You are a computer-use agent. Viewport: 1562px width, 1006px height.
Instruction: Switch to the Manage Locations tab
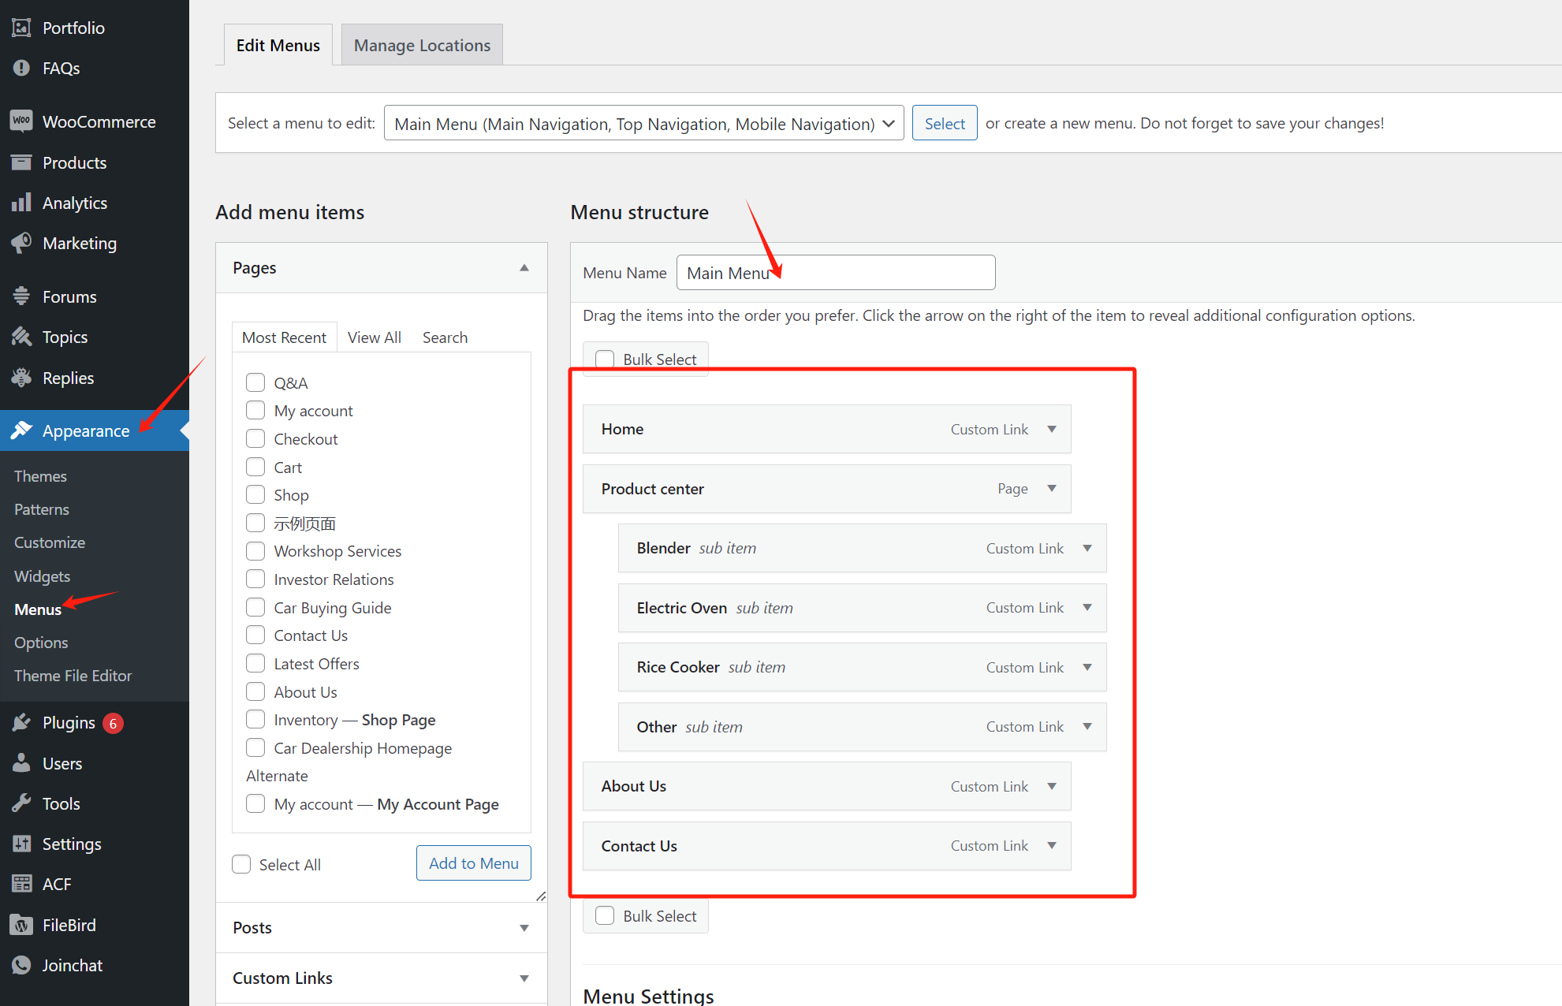click(x=422, y=46)
